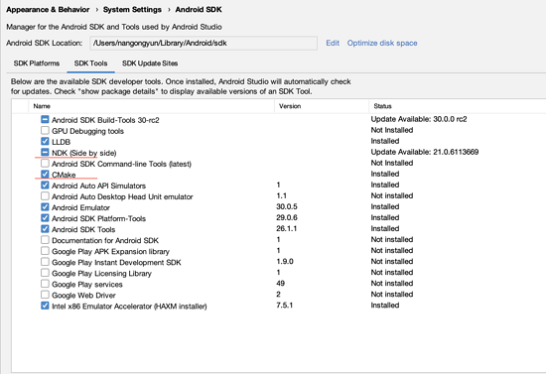546x374 pixels.
Task: Switch to the SDK Platforms tab
Action: point(37,63)
